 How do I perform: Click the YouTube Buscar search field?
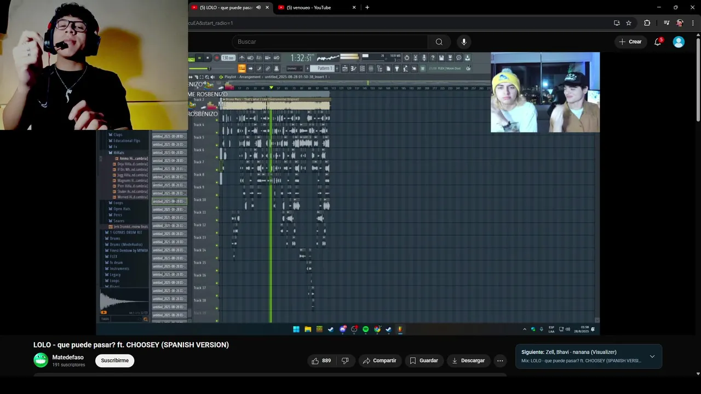[330, 42]
